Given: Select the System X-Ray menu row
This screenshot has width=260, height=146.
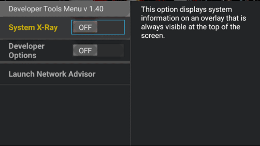Looking at the screenshot, I should tap(65, 28).
